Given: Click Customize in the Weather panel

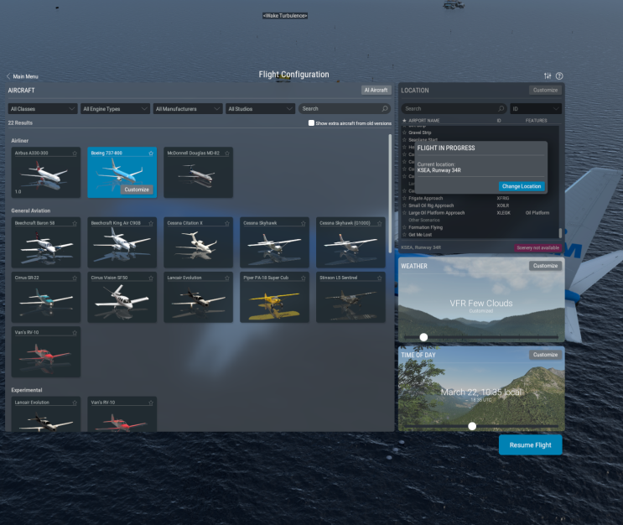Looking at the screenshot, I should (545, 266).
